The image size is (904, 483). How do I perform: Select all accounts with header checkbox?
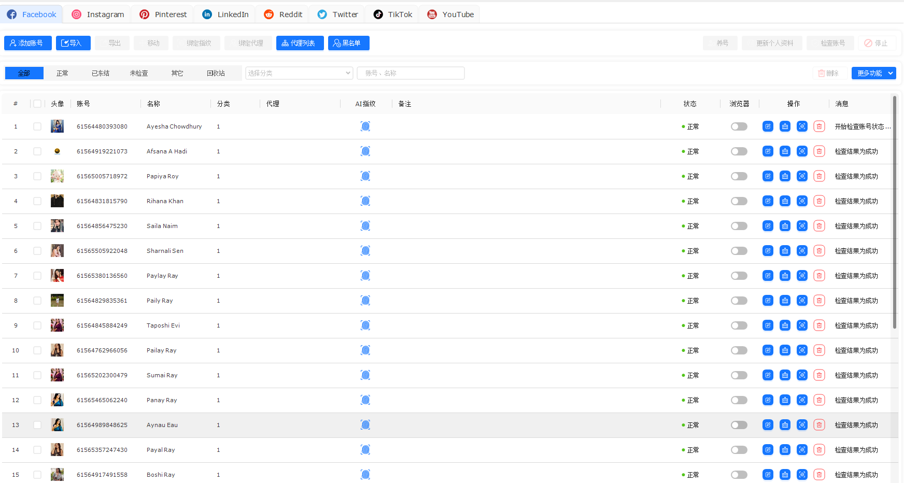[x=37, y=104]
